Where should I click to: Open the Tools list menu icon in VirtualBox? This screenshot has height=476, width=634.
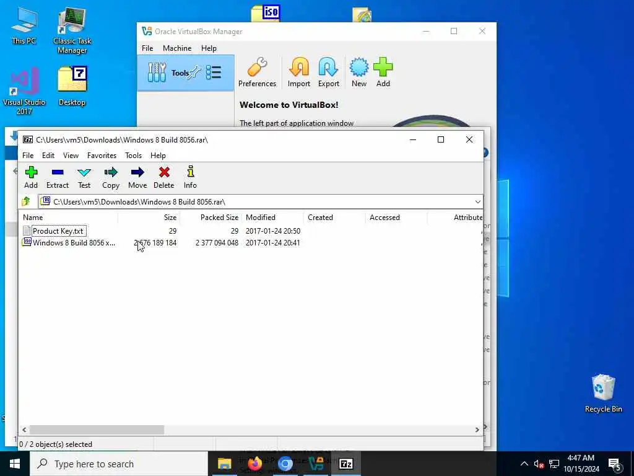pyautogui.click(x=214, y=73)
